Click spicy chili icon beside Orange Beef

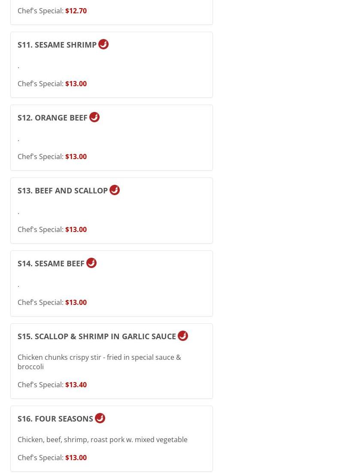coord(94,117)
